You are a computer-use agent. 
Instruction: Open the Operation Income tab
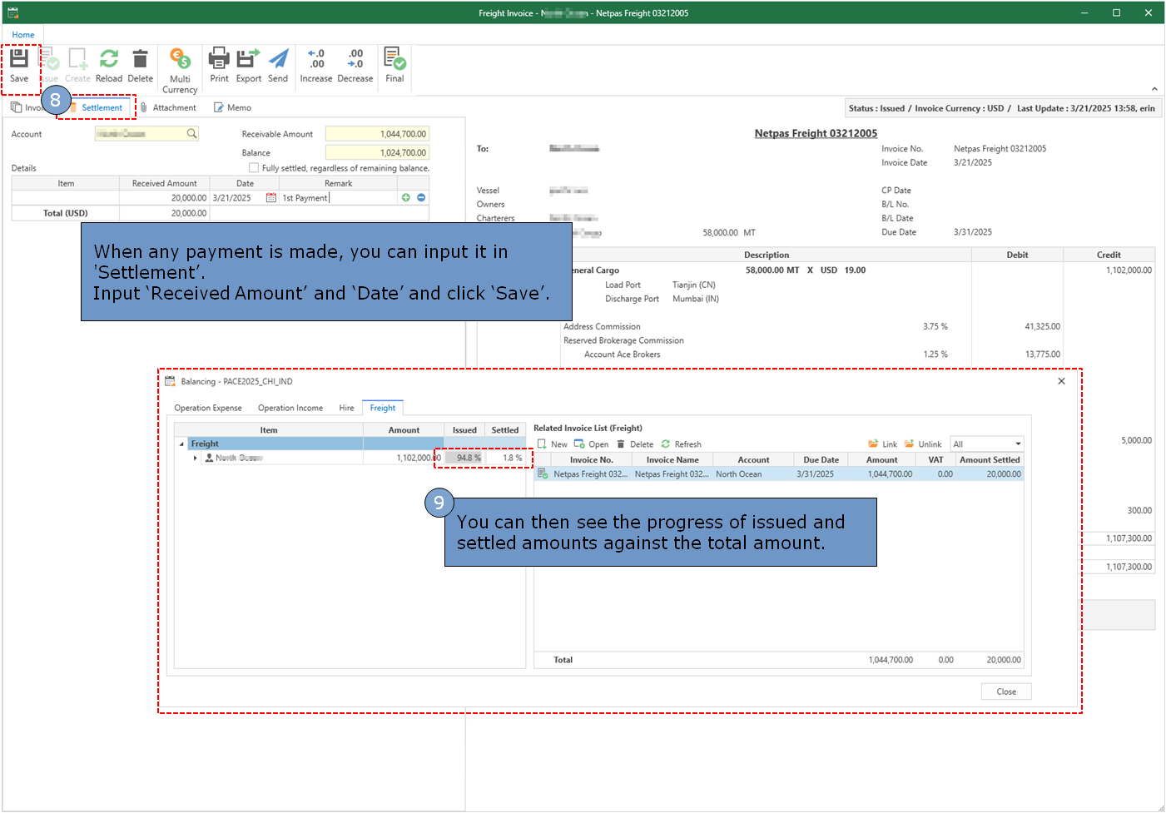(290, 409)
